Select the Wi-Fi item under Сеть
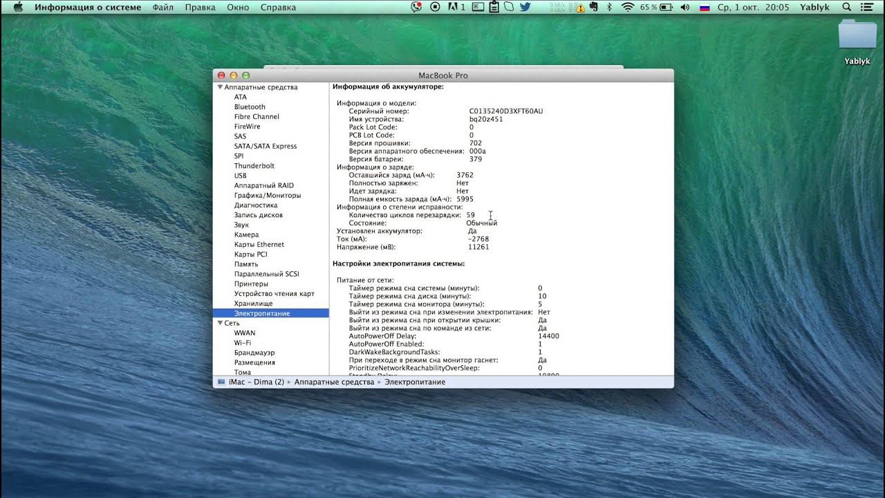Screen dimensions: 885x498 point(243,343)
